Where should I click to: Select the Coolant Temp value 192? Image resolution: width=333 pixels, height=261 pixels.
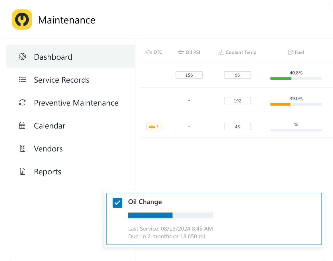(237, 101)
